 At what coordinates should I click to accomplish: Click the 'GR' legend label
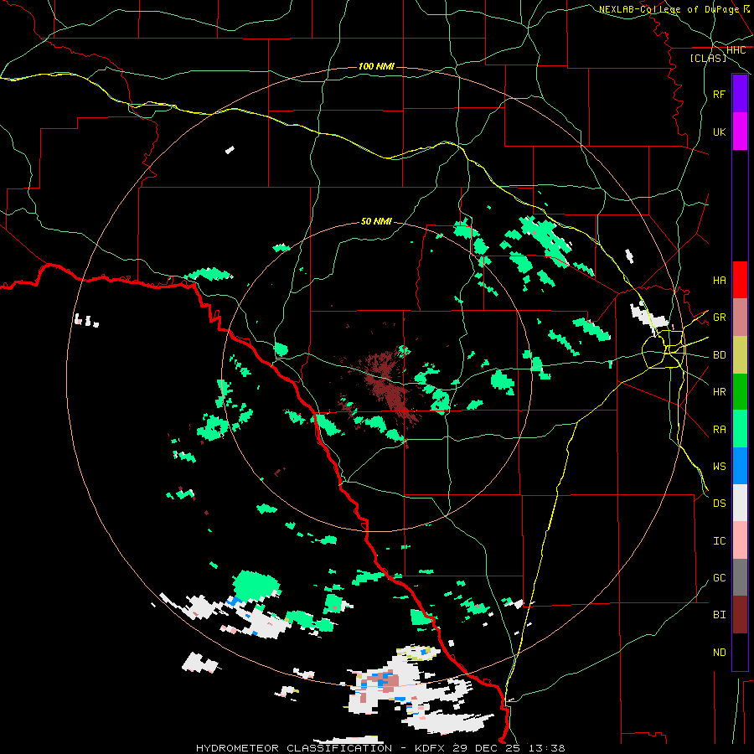(719, 318)
